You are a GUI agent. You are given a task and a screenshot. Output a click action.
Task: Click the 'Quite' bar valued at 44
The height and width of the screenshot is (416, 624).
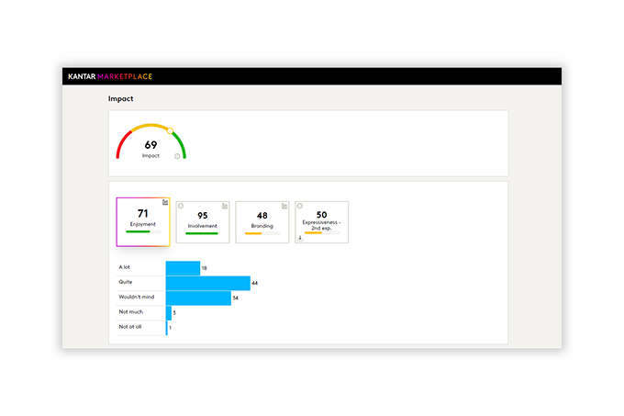[x=207, y=283]
